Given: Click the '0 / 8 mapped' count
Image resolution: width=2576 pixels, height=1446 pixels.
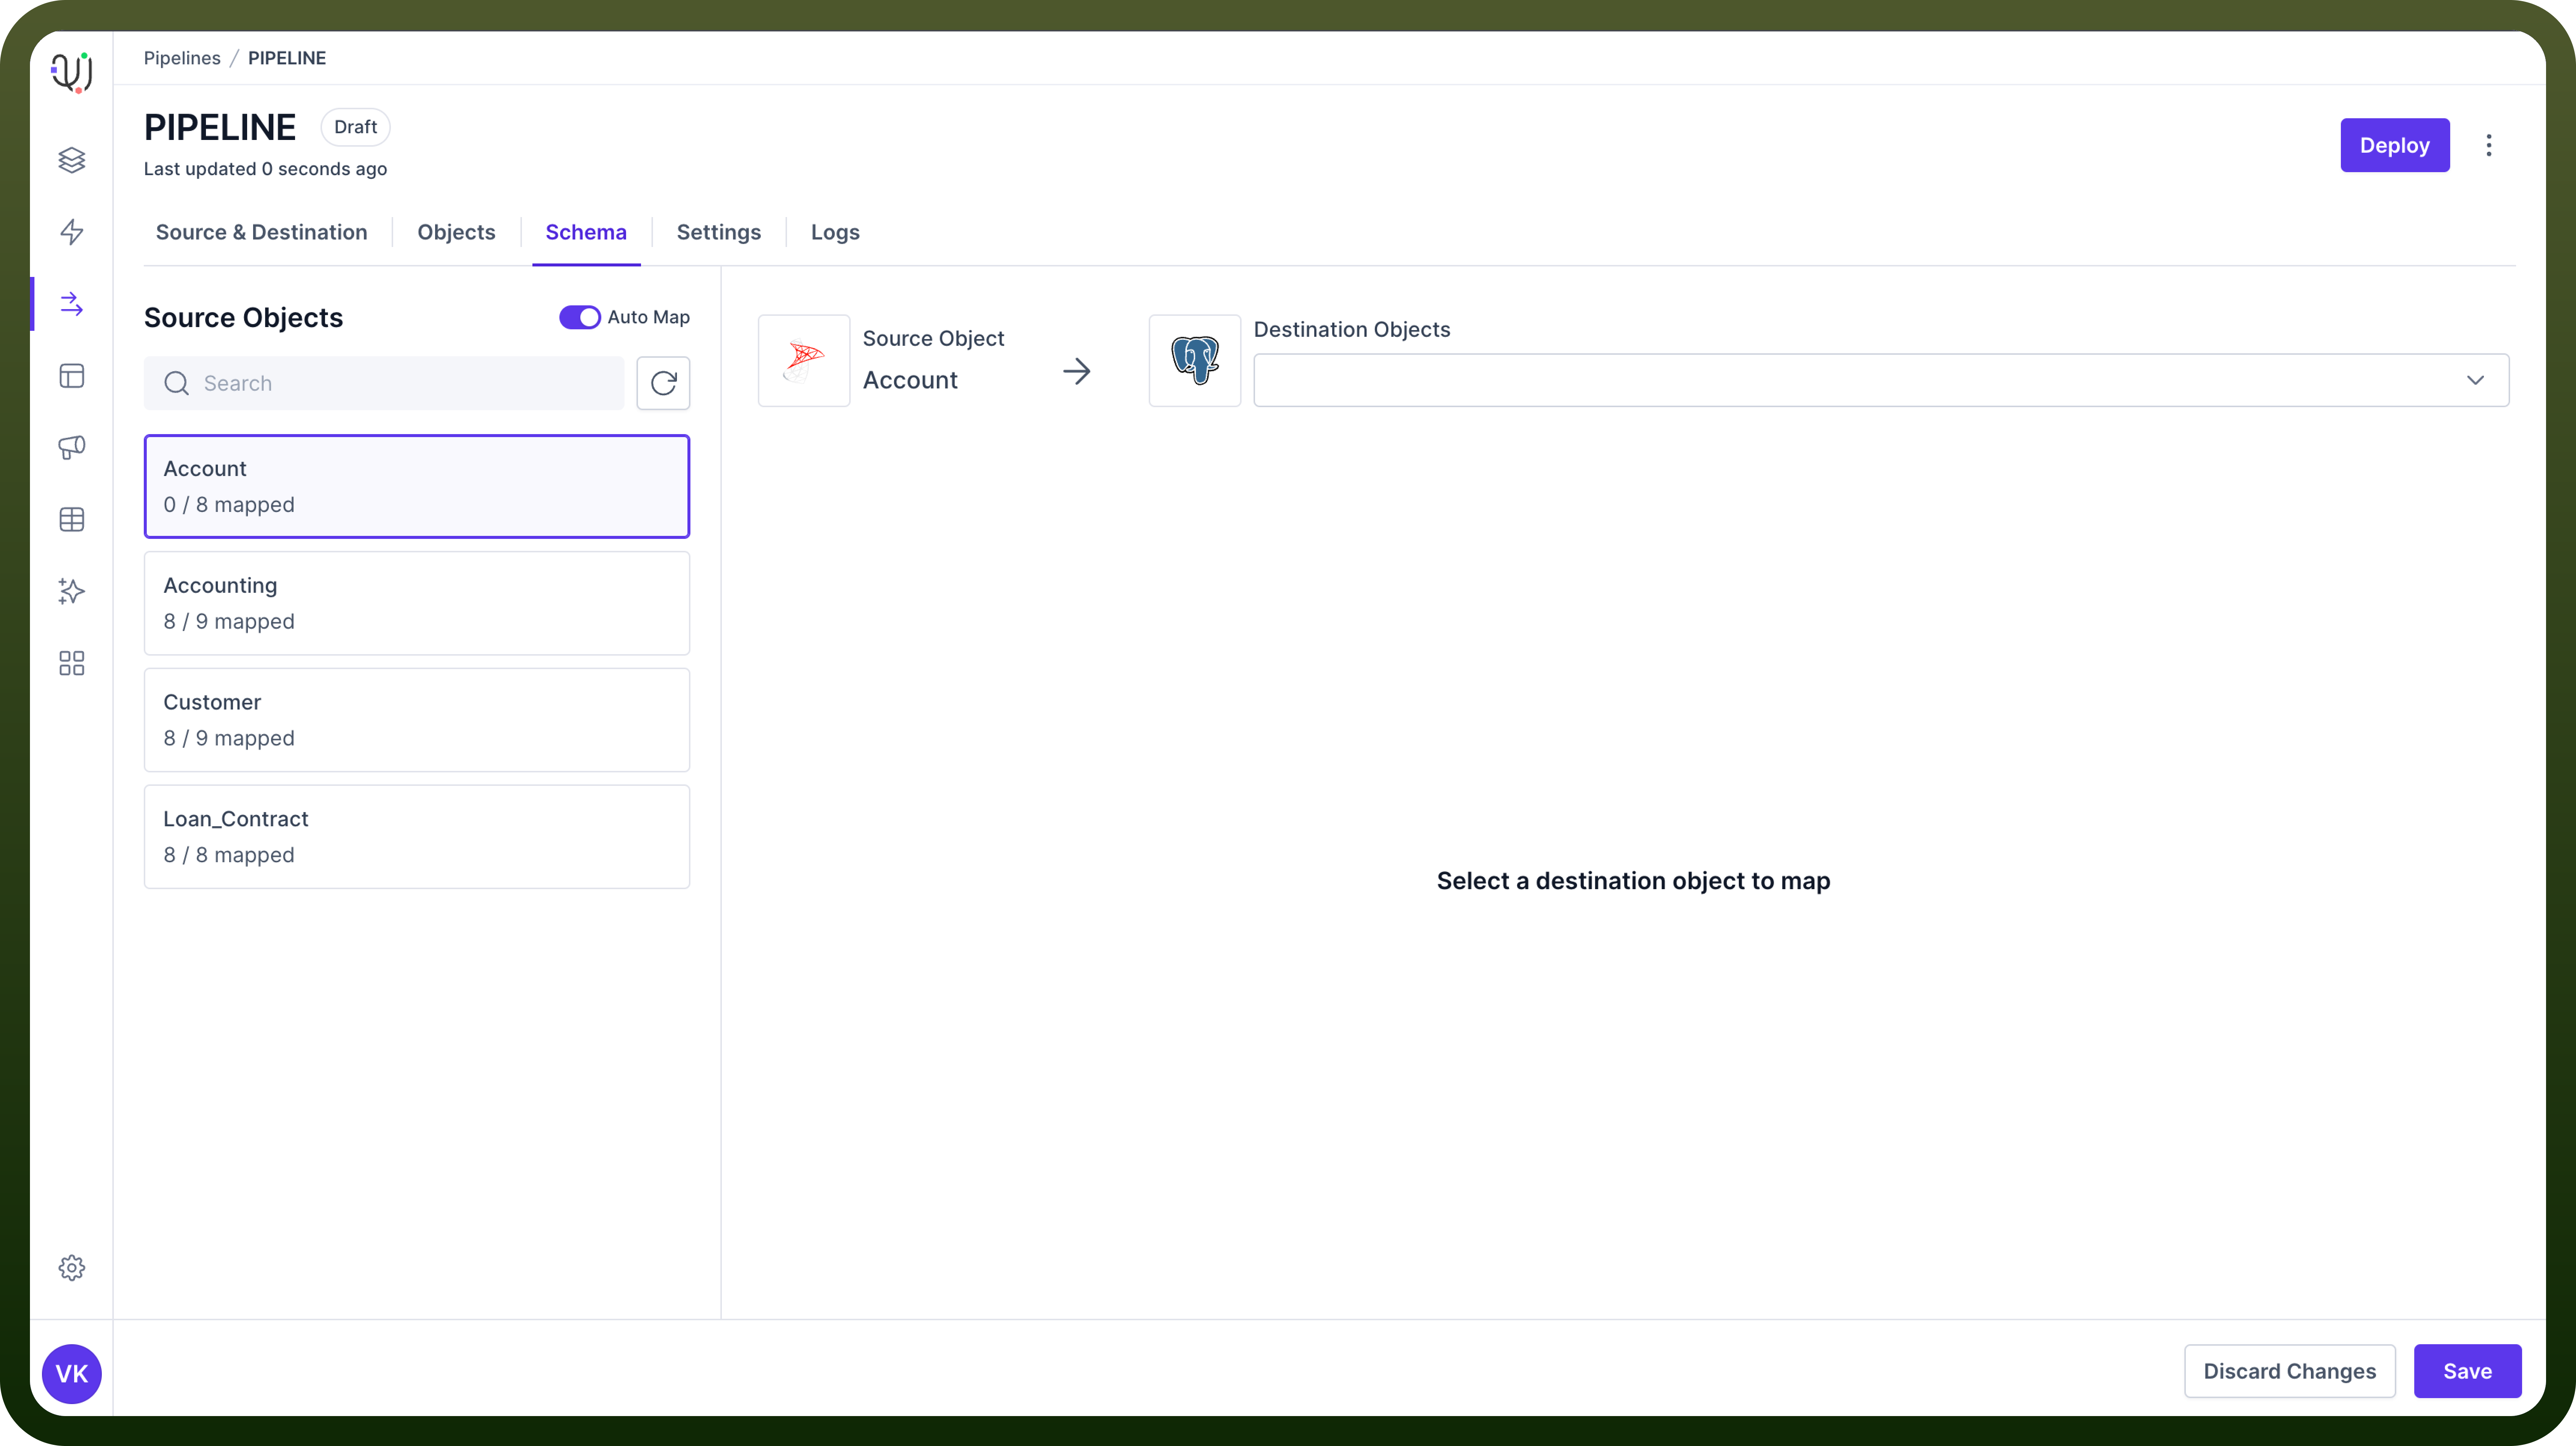Looking at the screenshot, I should (229, 505).
